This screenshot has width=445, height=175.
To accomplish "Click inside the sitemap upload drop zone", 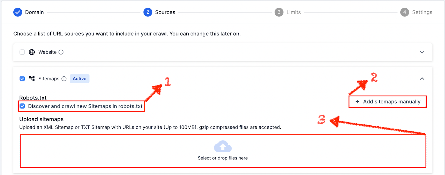I will point(222,151).
